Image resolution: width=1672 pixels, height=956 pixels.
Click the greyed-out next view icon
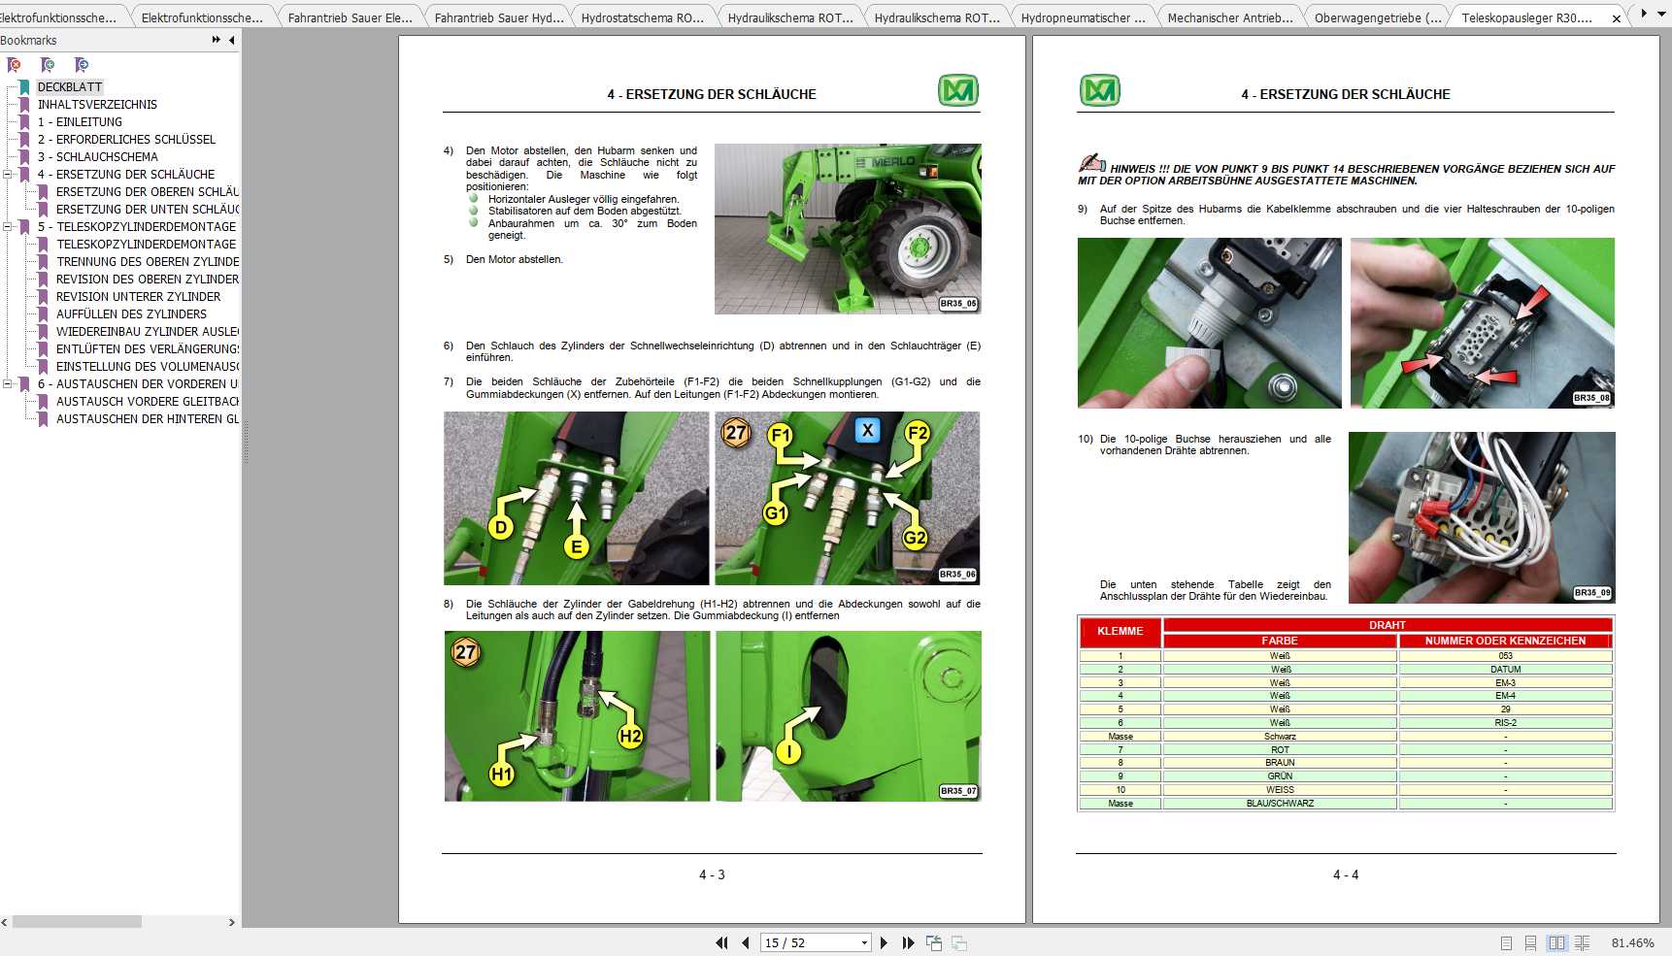coord(958,942)
